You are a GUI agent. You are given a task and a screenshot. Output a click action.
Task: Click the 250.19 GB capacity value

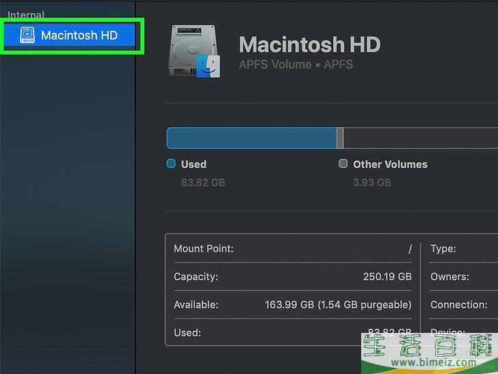[387, 276]
